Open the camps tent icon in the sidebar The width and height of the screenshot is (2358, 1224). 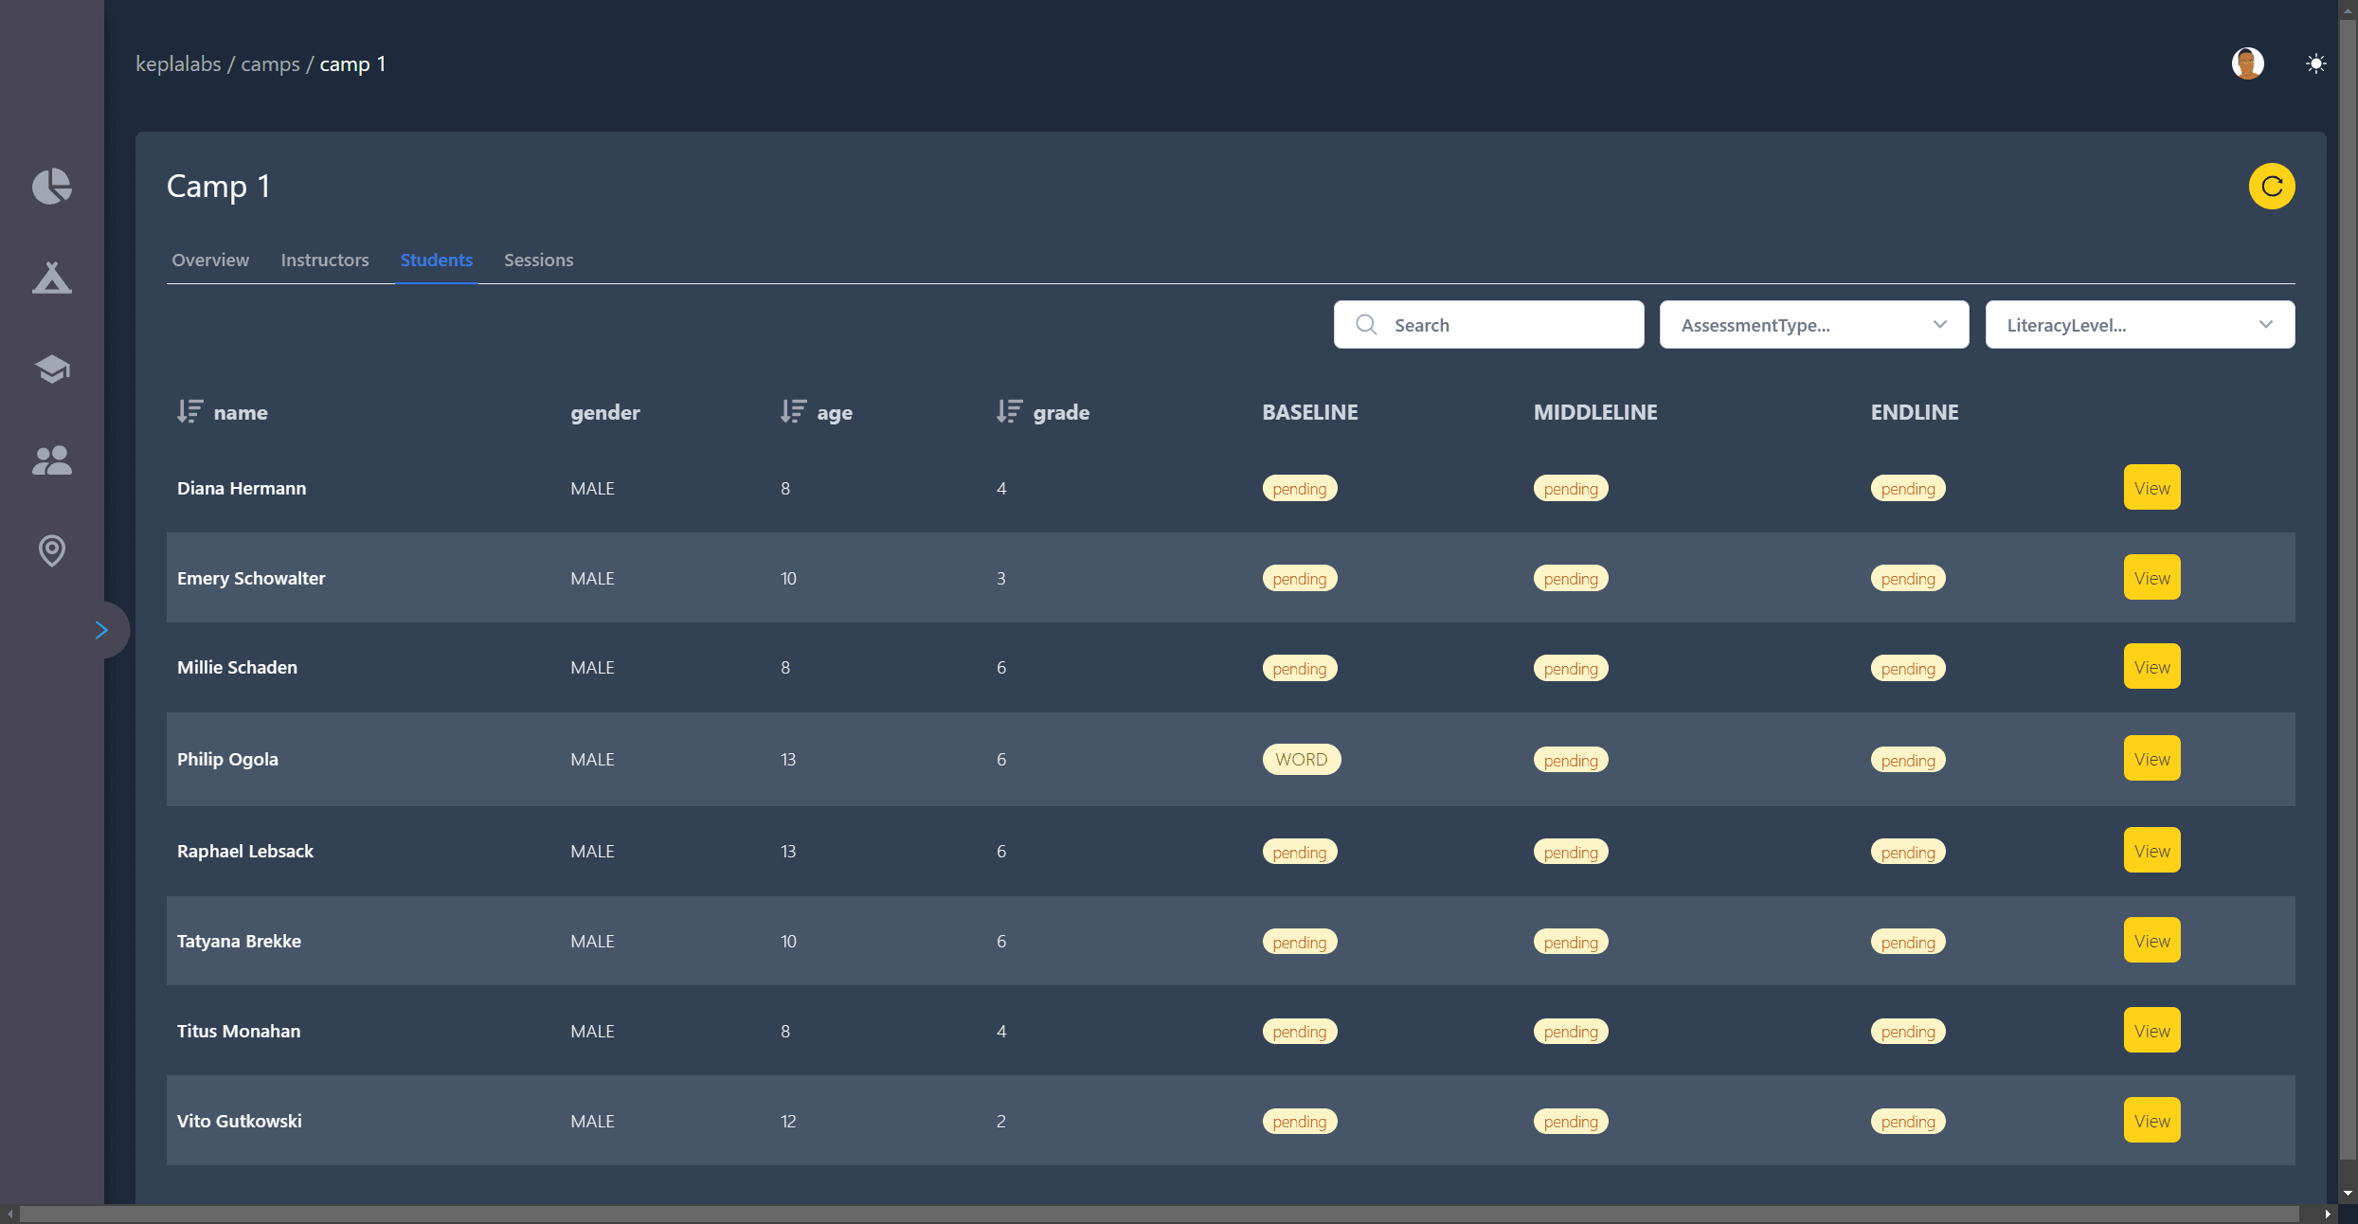(x=51, y=278)
